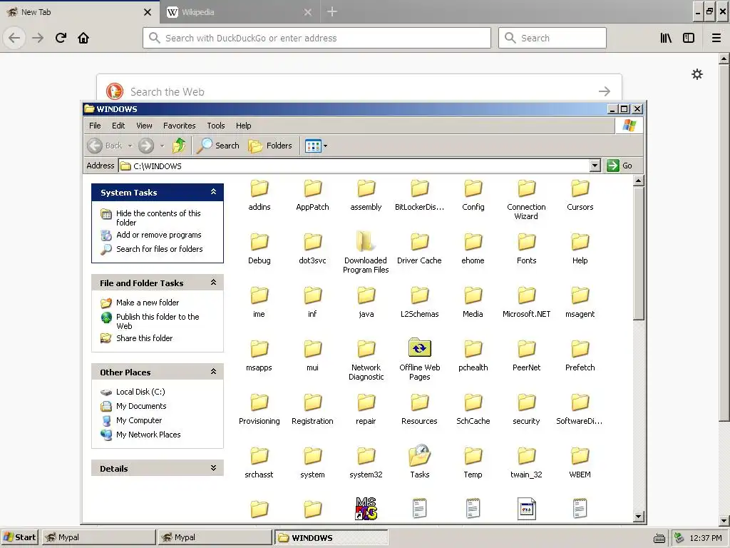Click the browser reload icon

[x=61, y=38]
